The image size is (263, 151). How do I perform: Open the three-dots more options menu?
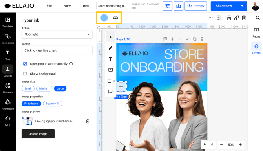[x=211, y=18]
